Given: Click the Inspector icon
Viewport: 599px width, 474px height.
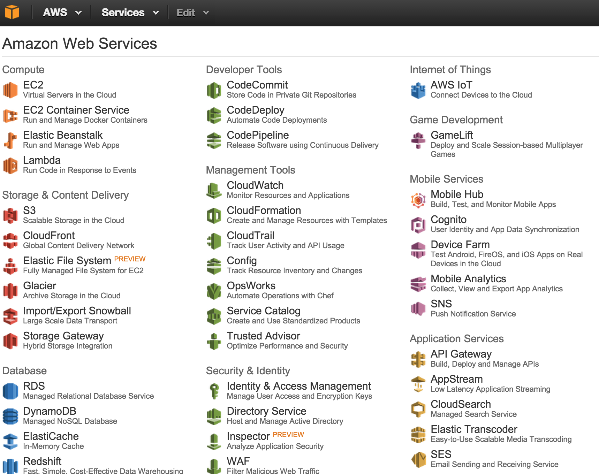Looking at the screenshot, I should point(214,442).
